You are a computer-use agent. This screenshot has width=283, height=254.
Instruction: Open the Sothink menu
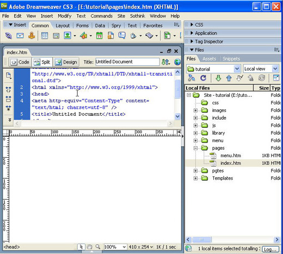tap(137, 16)
